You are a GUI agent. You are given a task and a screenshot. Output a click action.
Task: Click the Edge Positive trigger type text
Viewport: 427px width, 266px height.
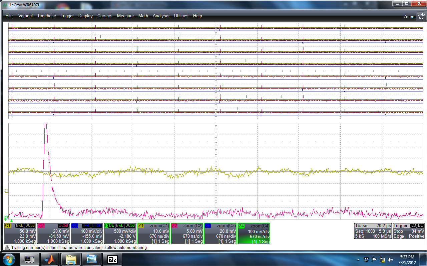[x=409, y=236]
